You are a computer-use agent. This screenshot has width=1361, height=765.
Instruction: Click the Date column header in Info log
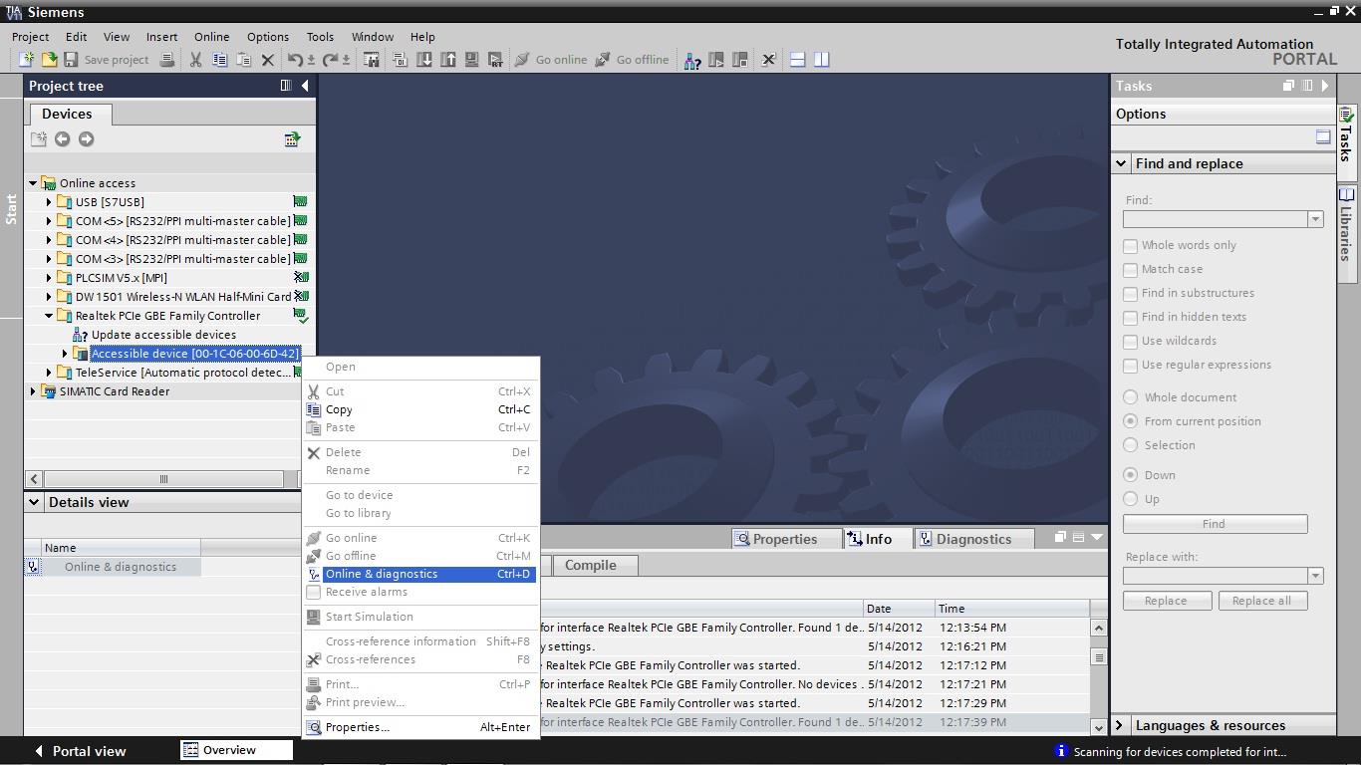click(x=899, y=609)
